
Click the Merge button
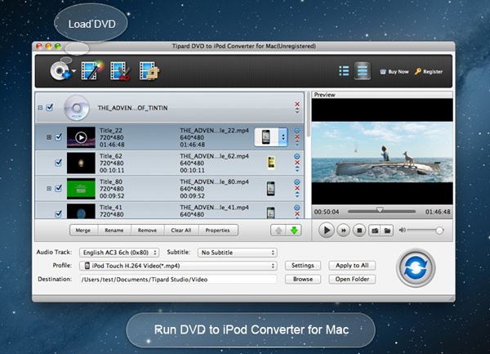click(83, 231)
